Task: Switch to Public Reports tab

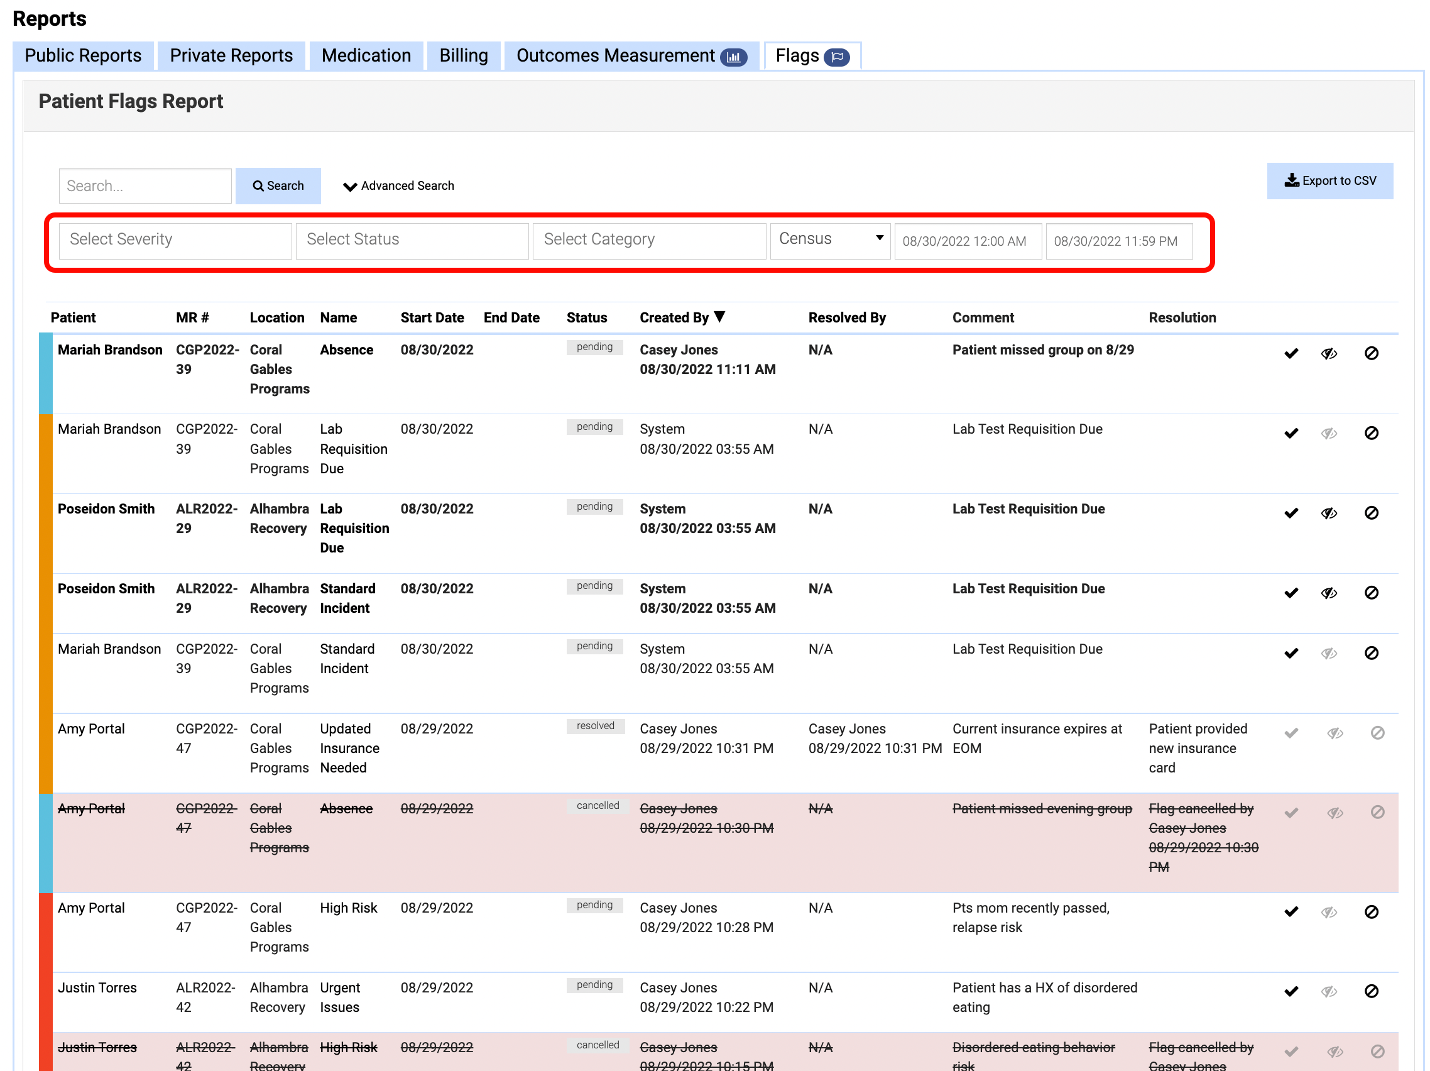Action: (x=83, y=55)
